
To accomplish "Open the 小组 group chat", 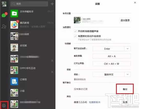I will (x=32, y=93).
